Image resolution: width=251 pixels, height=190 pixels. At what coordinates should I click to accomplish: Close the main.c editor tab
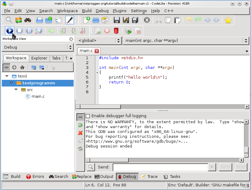click(97, 51)
